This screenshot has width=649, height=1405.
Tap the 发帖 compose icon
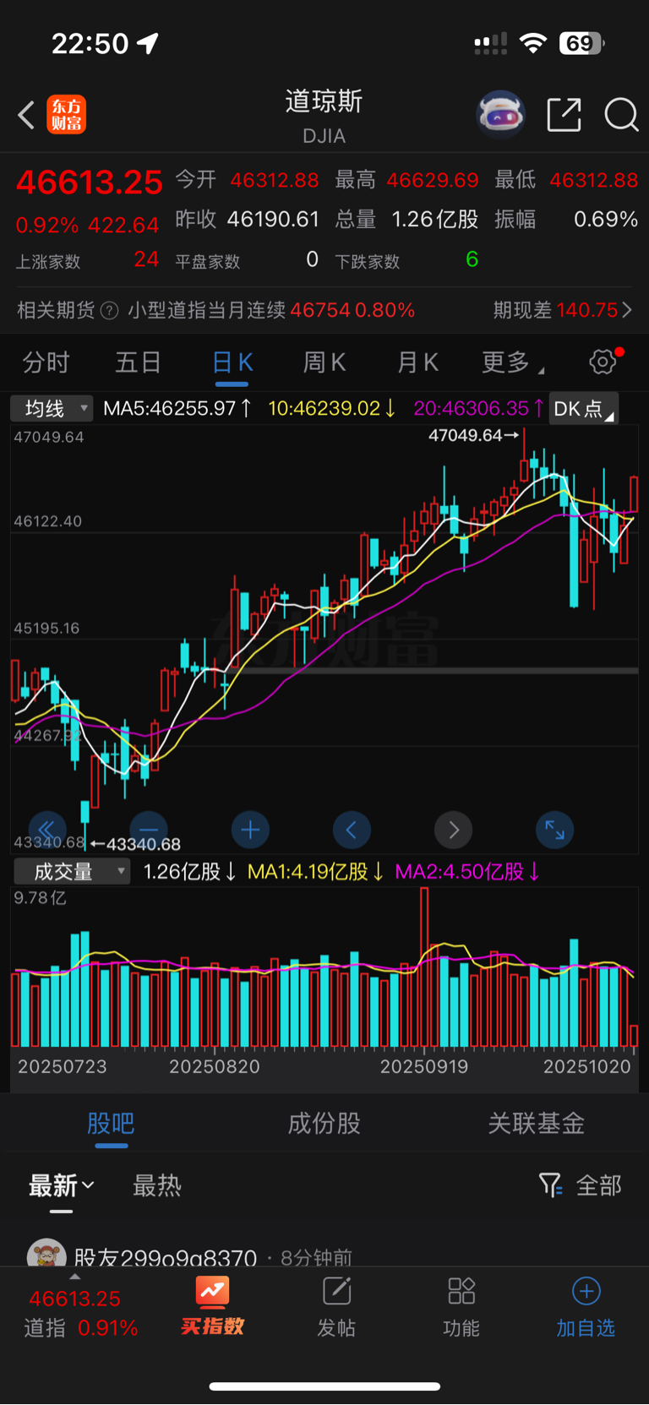pyautogui.click(x=336, y=1291)
